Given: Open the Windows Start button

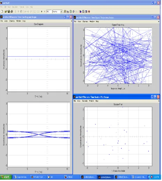Looking at the screenshot, I should tap(6, 178).
